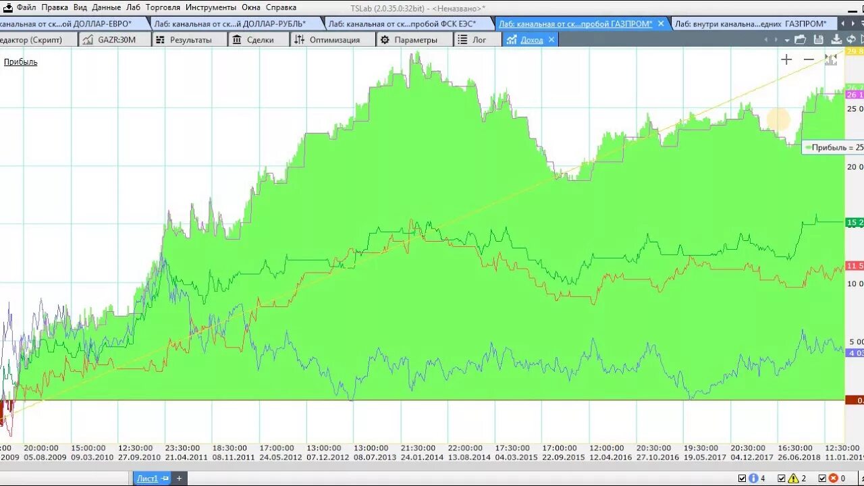Click the 'Прибыль = 25' legend tooltip
Viewport: 864px width, 486px height.
point(833,147)
